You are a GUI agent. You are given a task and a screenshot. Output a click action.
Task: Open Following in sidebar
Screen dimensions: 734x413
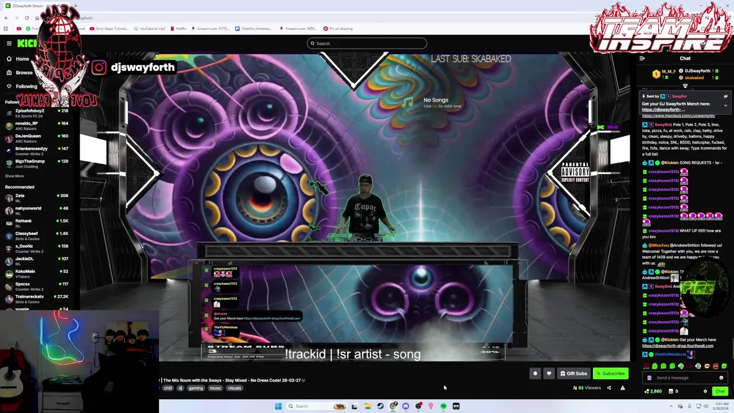(21, 87)
